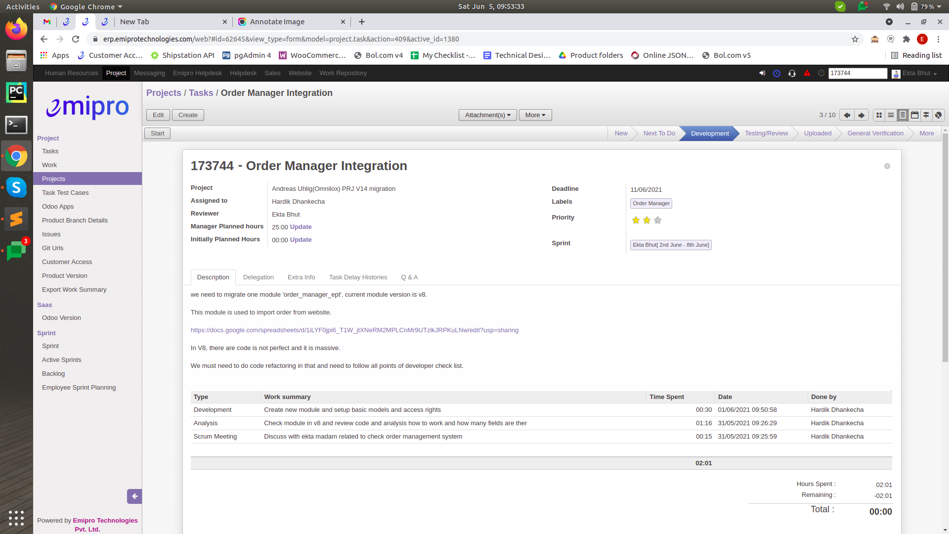Go to the next task record arrow

(x=861, y=115)
